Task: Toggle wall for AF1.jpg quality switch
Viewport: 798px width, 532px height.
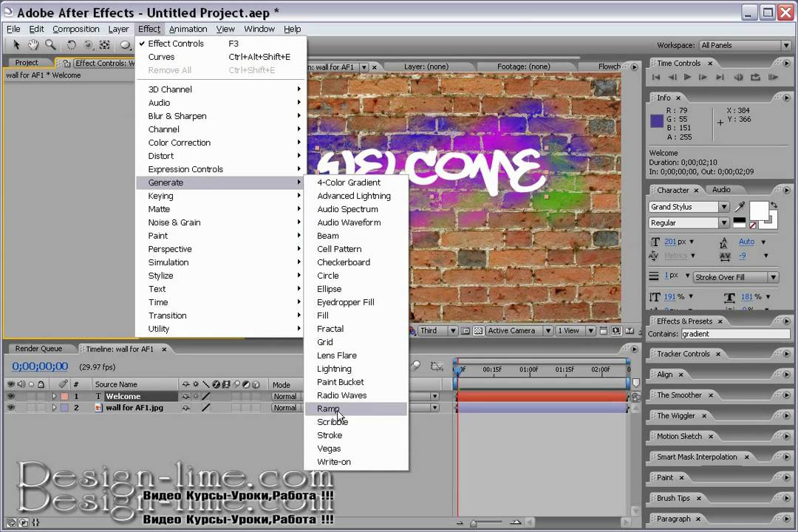Action: pos(206,408)
